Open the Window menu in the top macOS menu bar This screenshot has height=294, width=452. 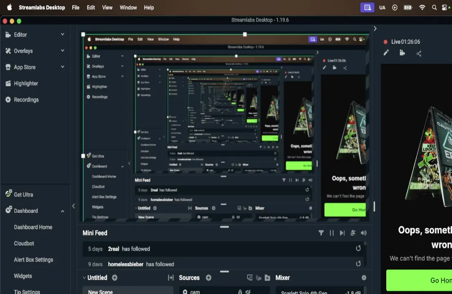(128, 7)
